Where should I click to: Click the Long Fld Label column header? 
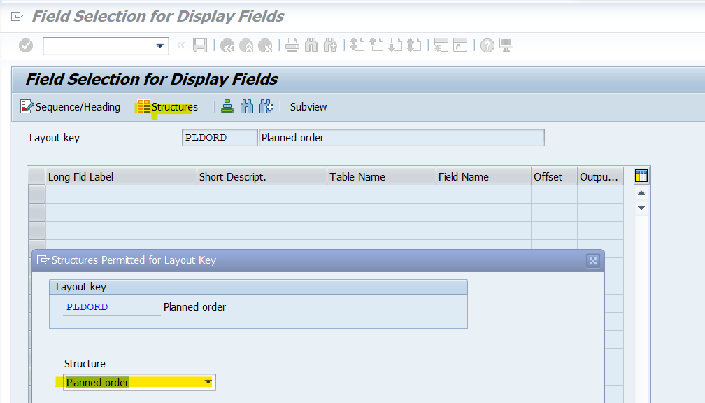[121, 177]
